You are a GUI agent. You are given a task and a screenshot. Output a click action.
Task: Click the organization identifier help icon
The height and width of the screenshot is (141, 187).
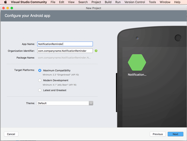[x=96, y=51]
